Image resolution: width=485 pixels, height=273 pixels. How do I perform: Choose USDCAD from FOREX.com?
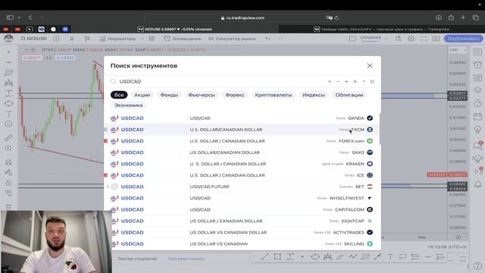point(242,141)
